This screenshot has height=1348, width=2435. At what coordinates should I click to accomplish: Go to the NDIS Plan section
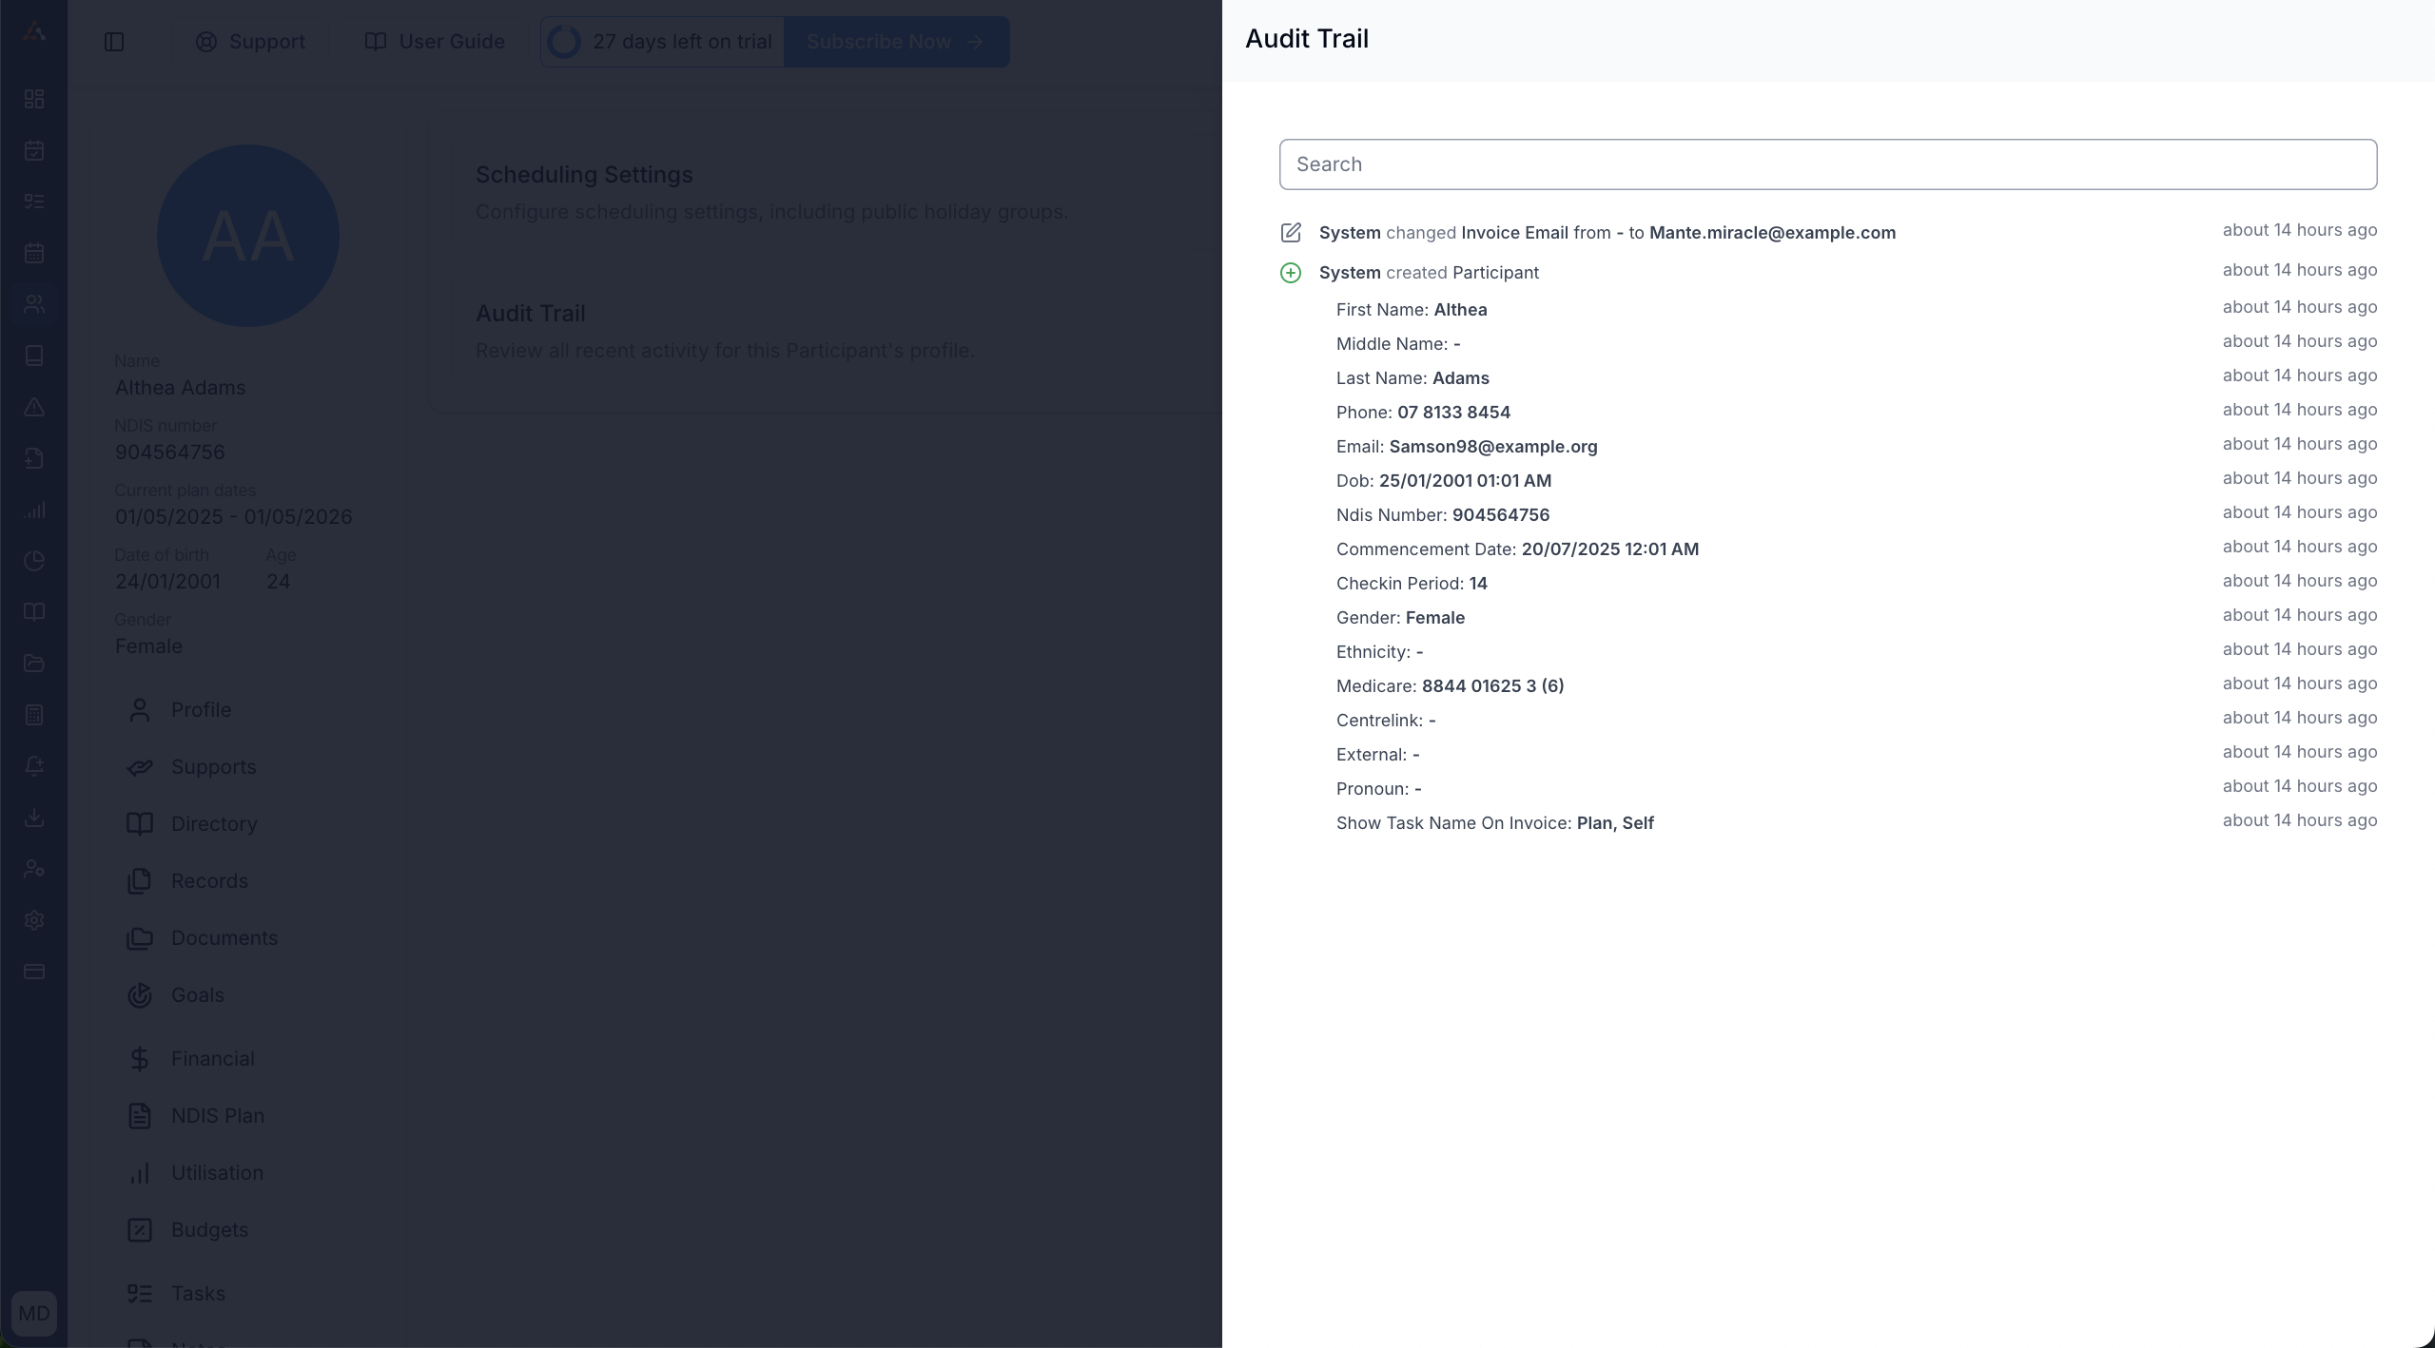pos(217,1116)
